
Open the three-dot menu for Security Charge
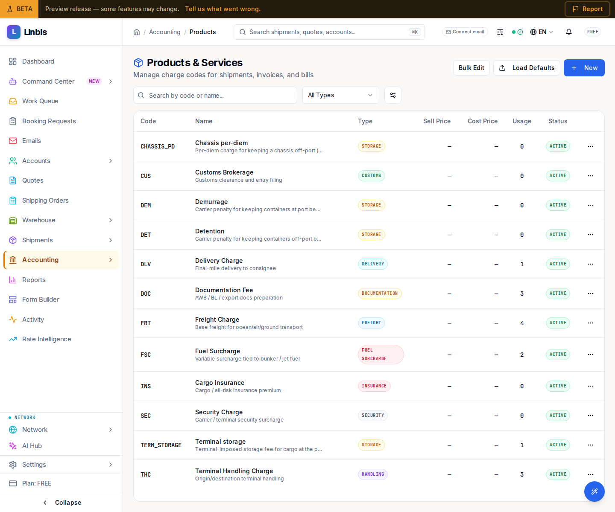click(591, 416)
